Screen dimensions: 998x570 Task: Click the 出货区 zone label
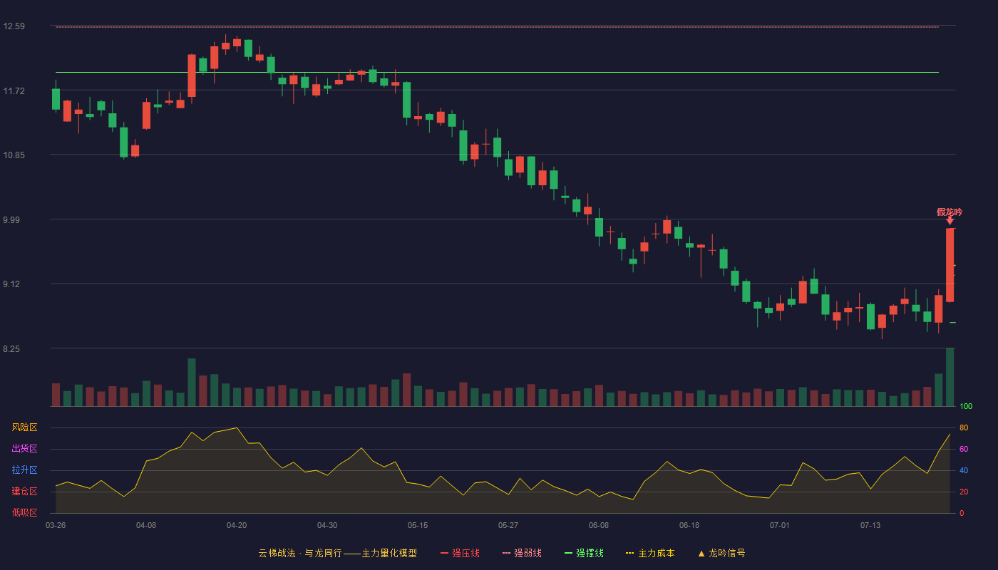tap(25, 449)
